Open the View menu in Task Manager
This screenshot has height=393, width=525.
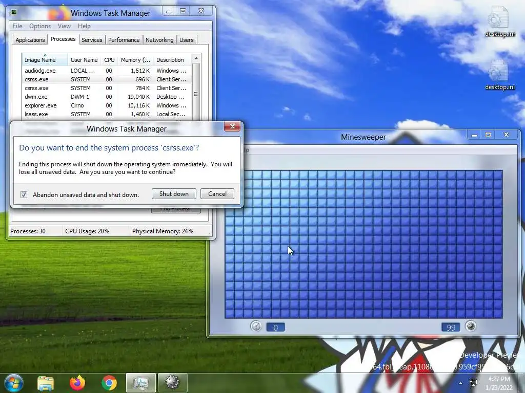pyautogui.click(x=64, y=26)
